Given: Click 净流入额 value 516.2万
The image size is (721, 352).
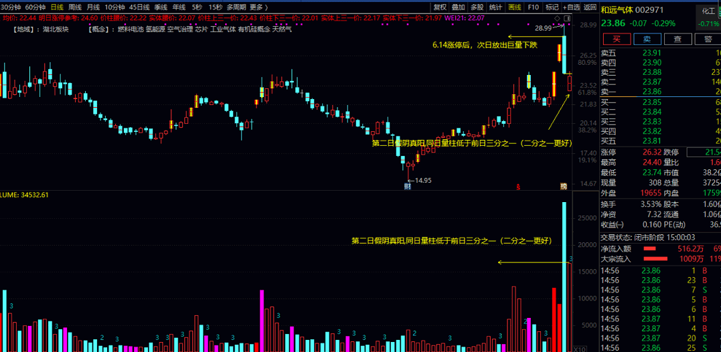Looking at the screenshot, I should coord(692,248).
